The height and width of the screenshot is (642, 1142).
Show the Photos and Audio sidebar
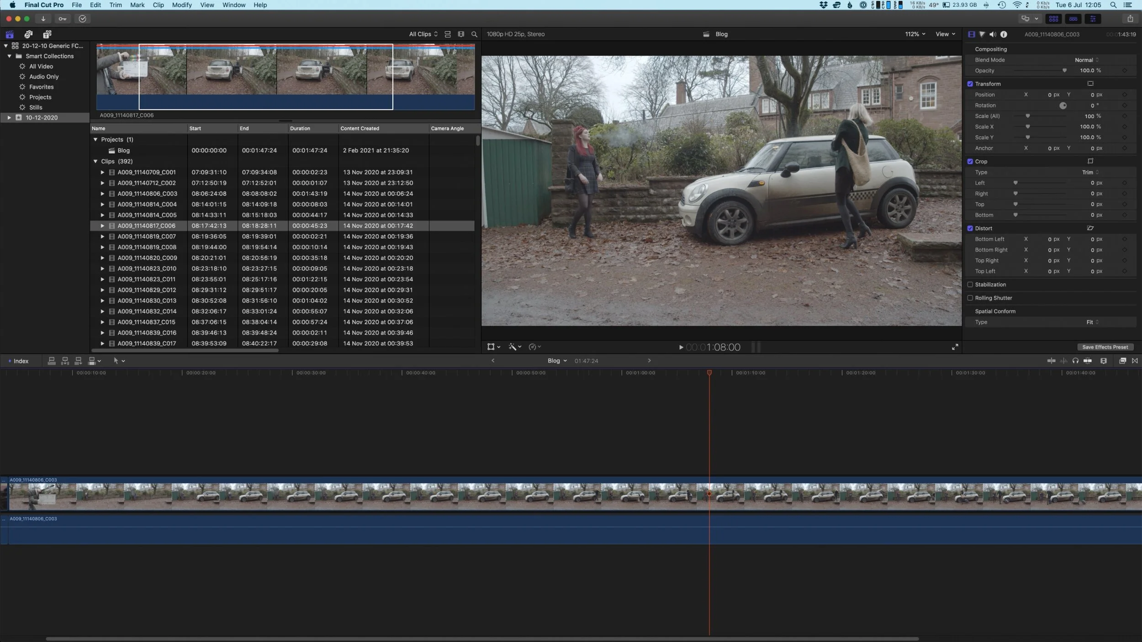tap(28, 34)
